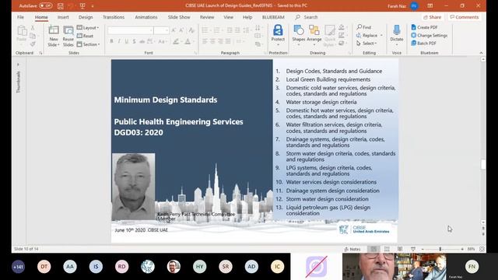The height and width of the screenshot is (280, 498).
Task: Open the Animations tab
Action: click(x=146, y=17)
